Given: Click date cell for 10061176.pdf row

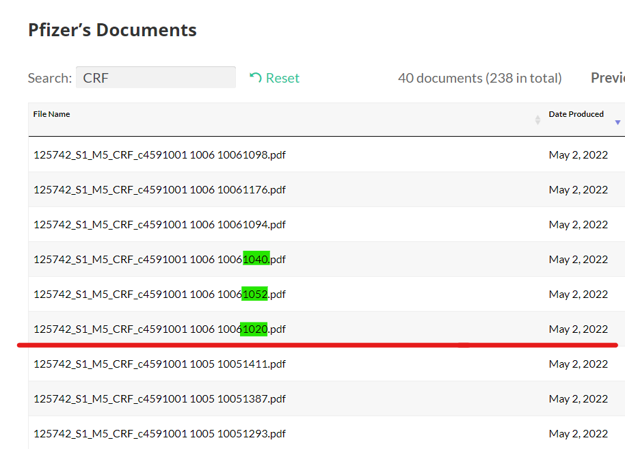Looking at the screenshot, I should (579, 189).
